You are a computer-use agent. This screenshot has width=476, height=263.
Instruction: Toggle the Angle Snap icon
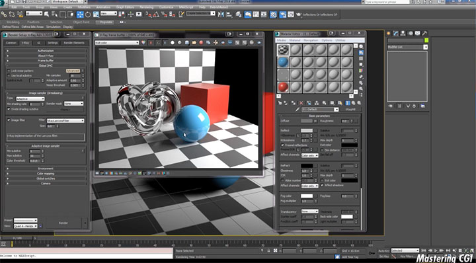click(x=156, y=15)
